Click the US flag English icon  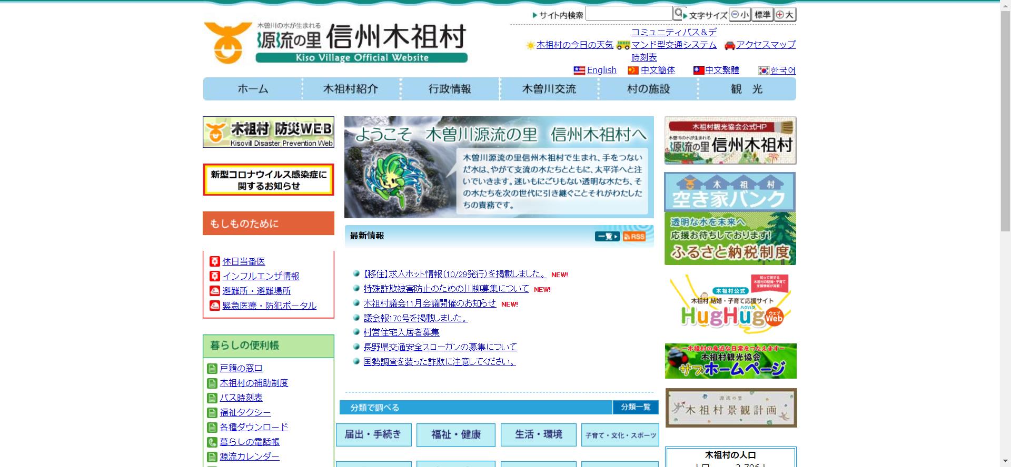[579, 70]
